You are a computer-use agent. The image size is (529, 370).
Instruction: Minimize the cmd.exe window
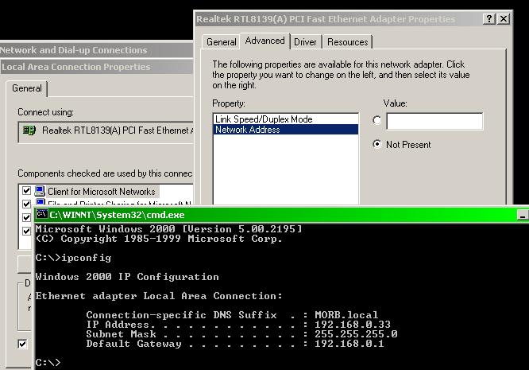[523, 215]
